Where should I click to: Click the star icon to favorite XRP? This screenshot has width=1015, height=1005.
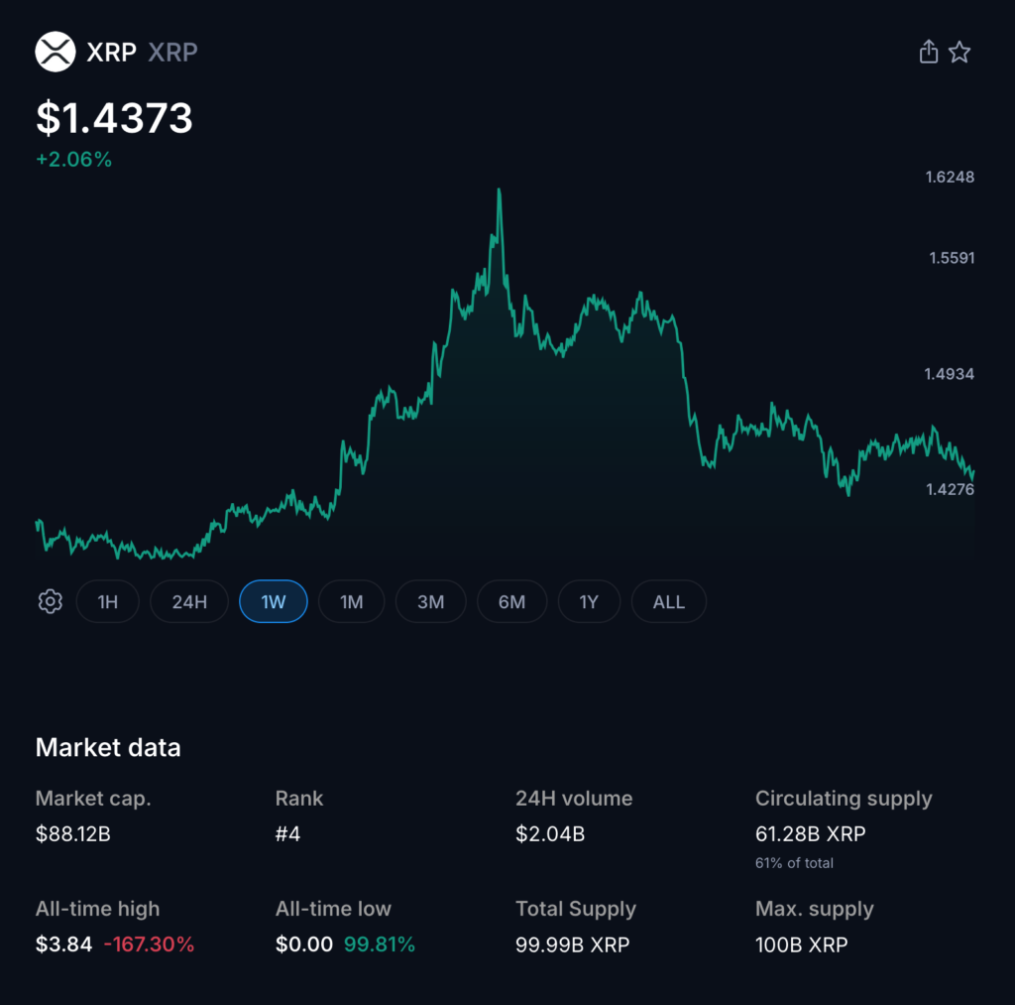pos(959,51)
